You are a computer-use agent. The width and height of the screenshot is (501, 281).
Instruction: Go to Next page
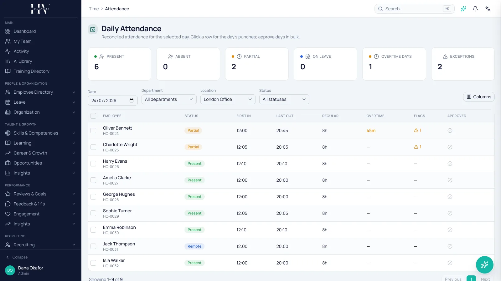click(x=485, y=279)
